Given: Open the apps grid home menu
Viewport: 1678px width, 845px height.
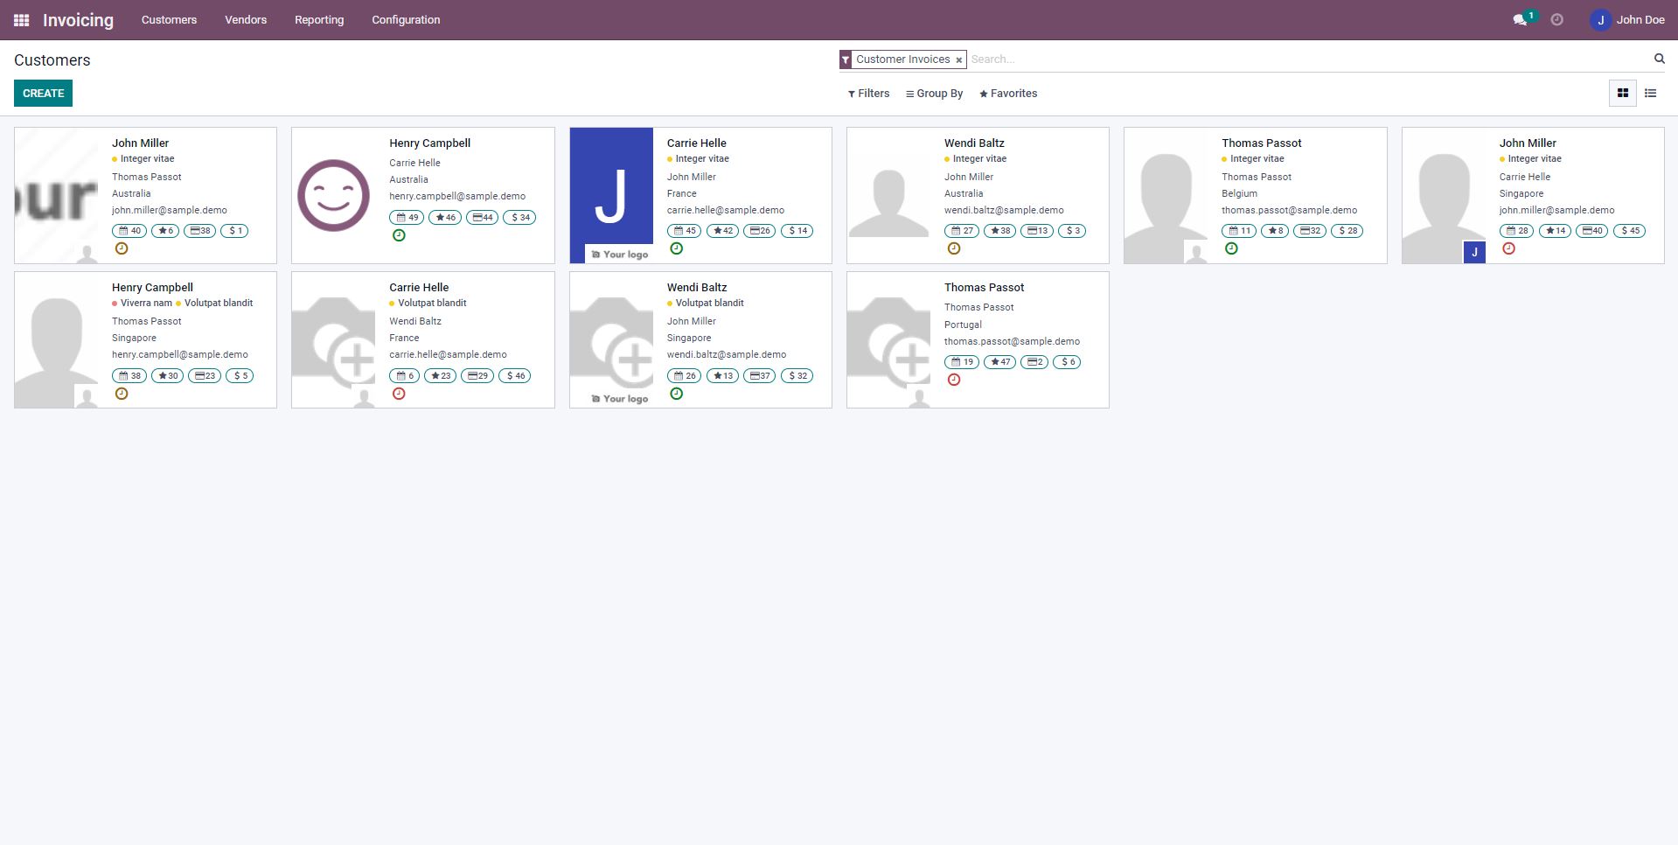Looking at the screenshot, I should tap(22, 20).
